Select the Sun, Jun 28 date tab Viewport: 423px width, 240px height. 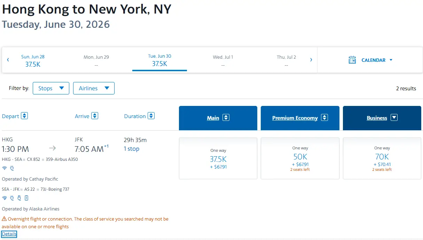click(x=33, y=60)
